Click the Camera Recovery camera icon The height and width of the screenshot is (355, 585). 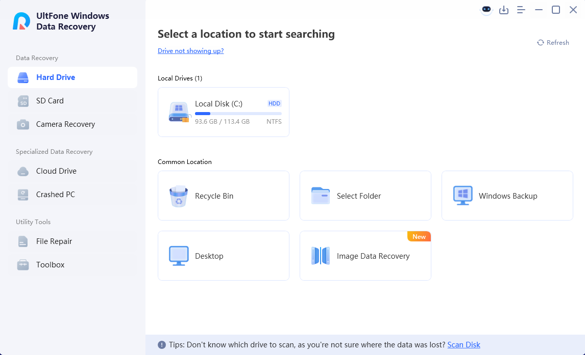point(23,124)
